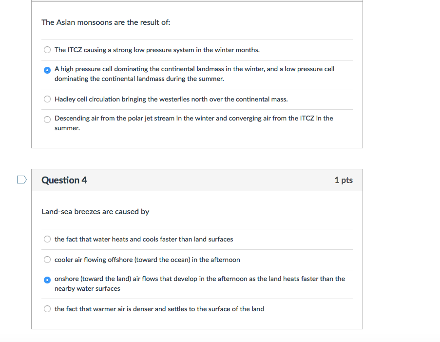The width and height of the screenshot is (440, 342).
Task: Flag Question 4 using the bookmark marker
Action: [21, 180]
